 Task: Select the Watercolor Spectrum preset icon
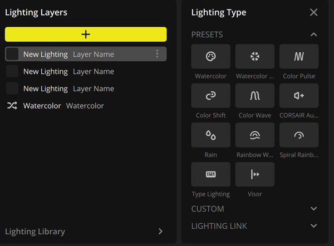[255, 56]
